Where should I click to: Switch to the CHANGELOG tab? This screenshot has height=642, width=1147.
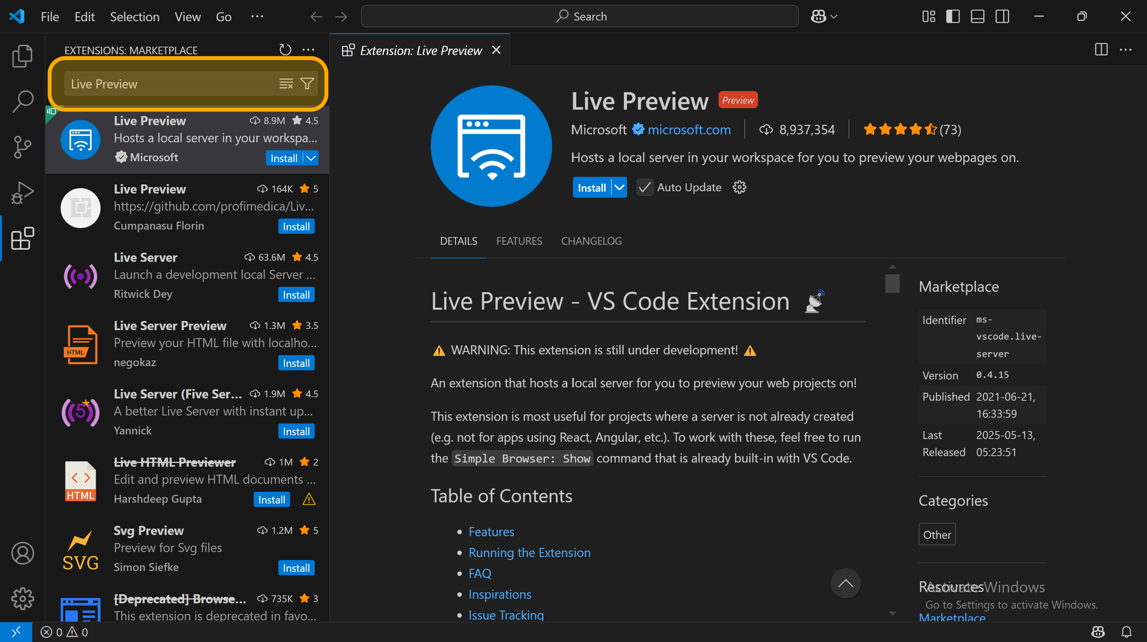pos(591,241)
